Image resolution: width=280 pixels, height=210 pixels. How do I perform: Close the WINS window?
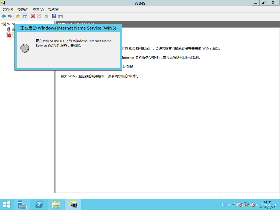pos(273,3)
